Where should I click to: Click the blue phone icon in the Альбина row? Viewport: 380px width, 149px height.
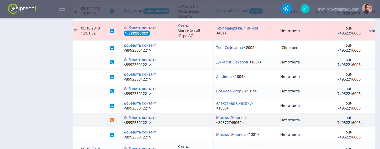112,77
